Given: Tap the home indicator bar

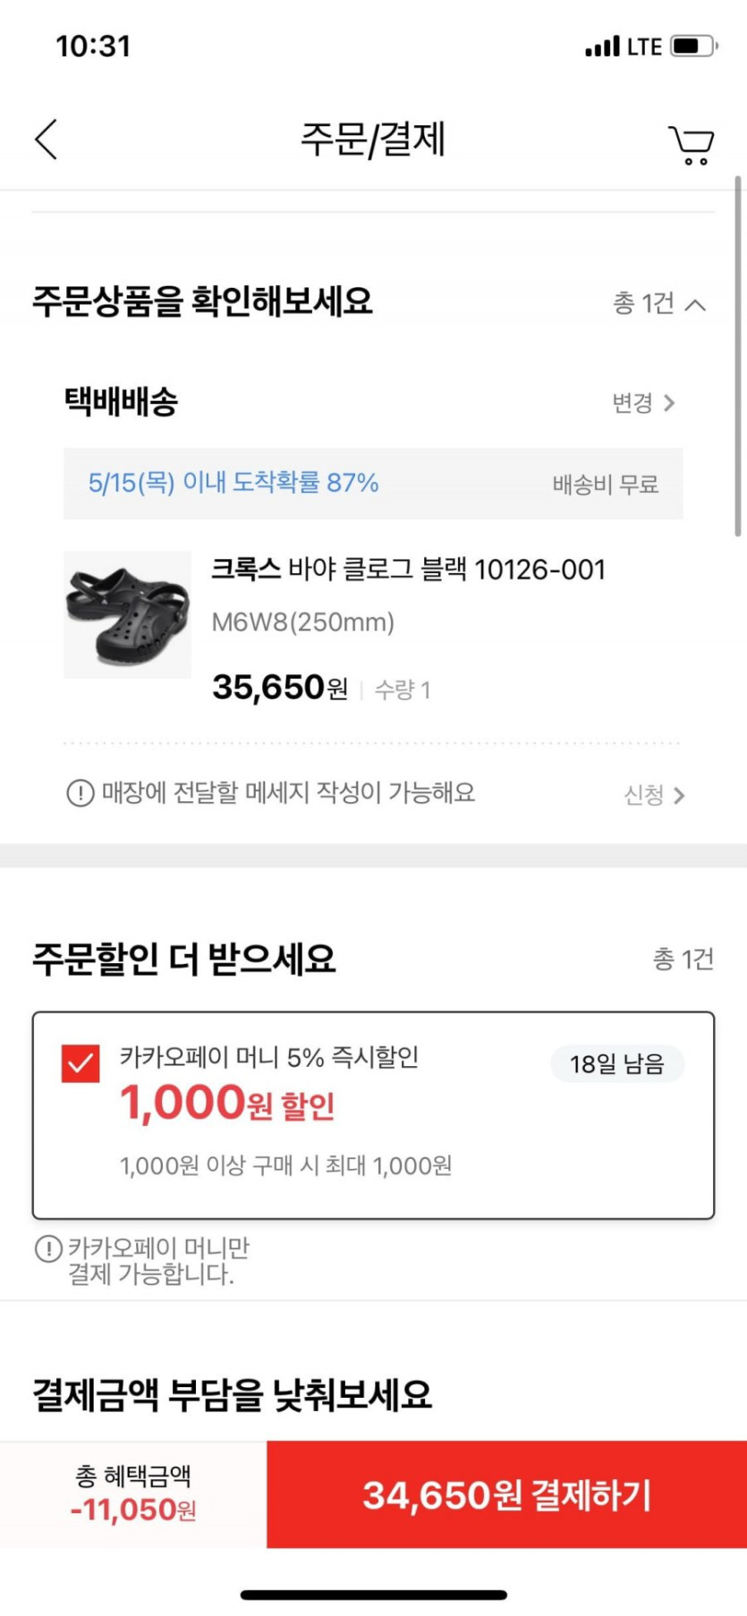Looking at the screenshot, I should [x=373, y=1595].
